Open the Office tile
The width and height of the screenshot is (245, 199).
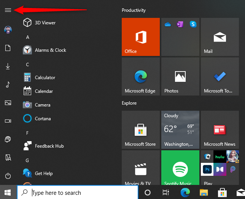click(x=141, y=37)
